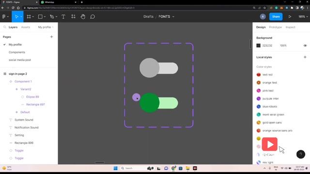
Task: Switch to WhatsApp browser tab
Action: [x=59, y=2]
